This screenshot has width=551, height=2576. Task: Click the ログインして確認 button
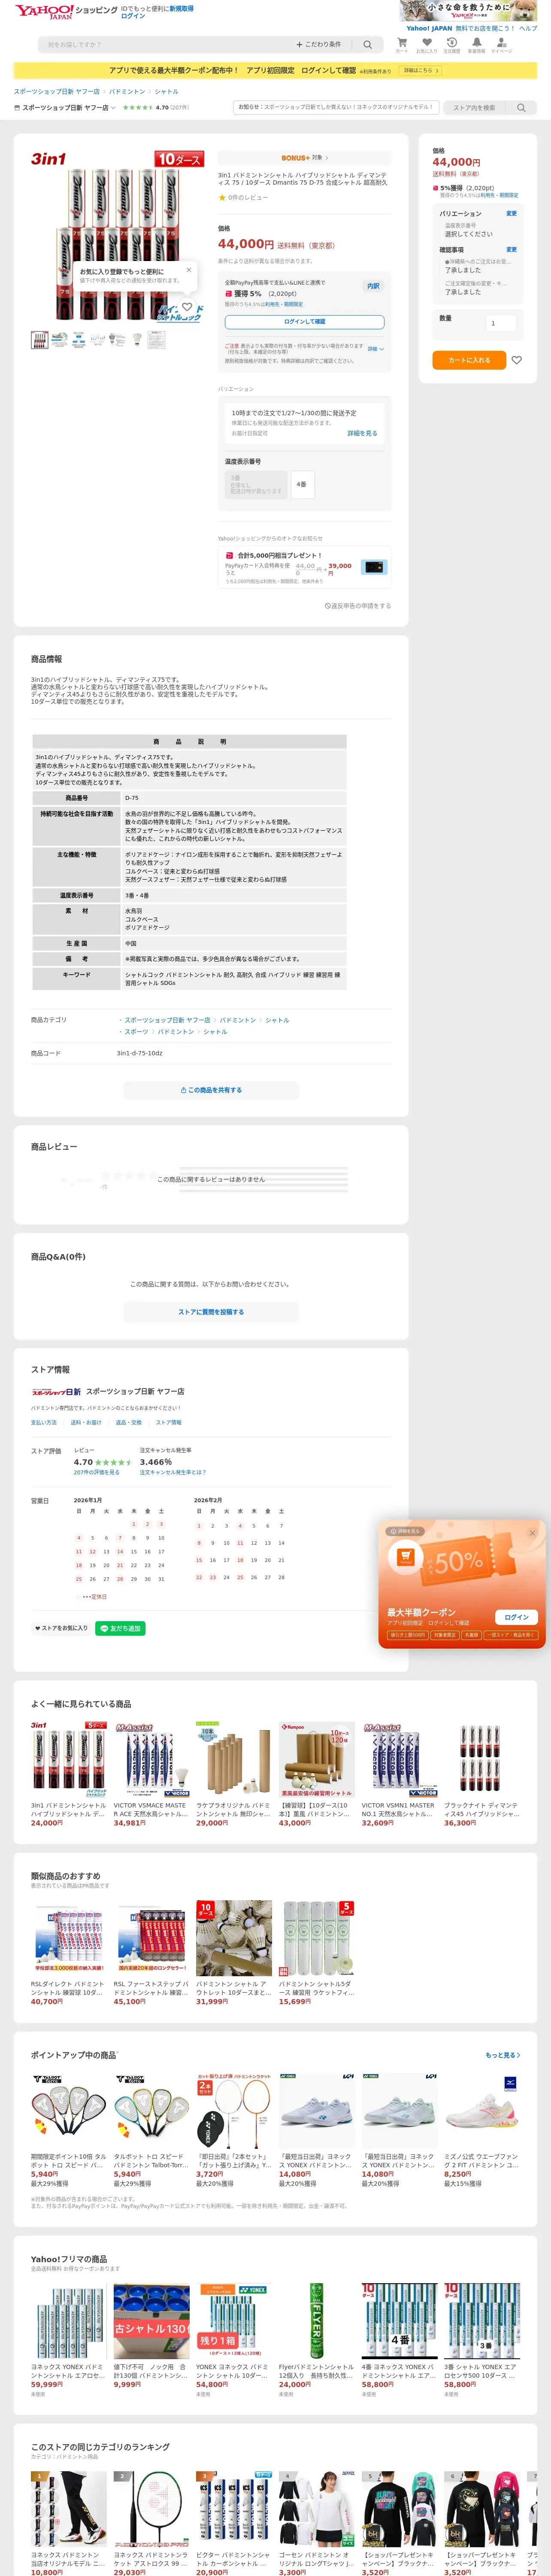point(304,322)
